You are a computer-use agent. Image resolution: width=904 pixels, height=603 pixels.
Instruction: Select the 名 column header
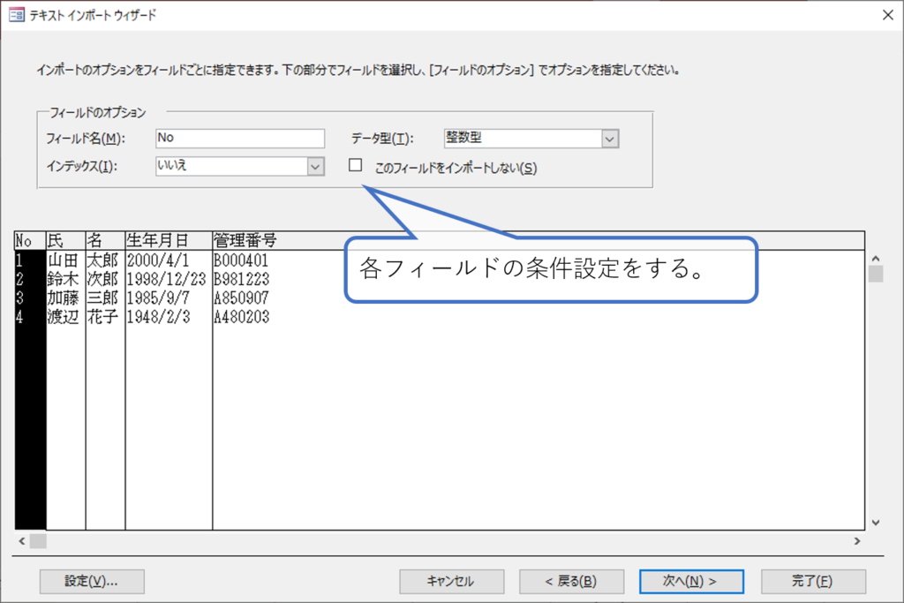106,240
